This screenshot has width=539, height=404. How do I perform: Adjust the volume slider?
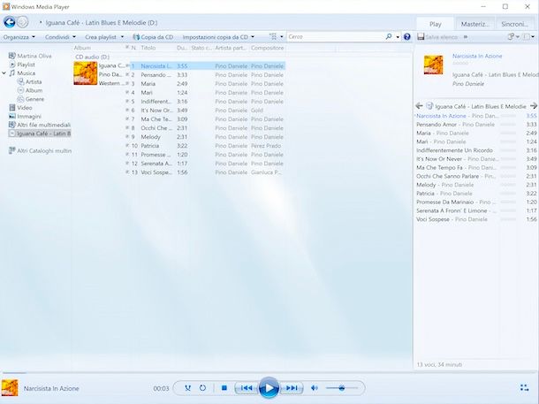click(342, 388)
